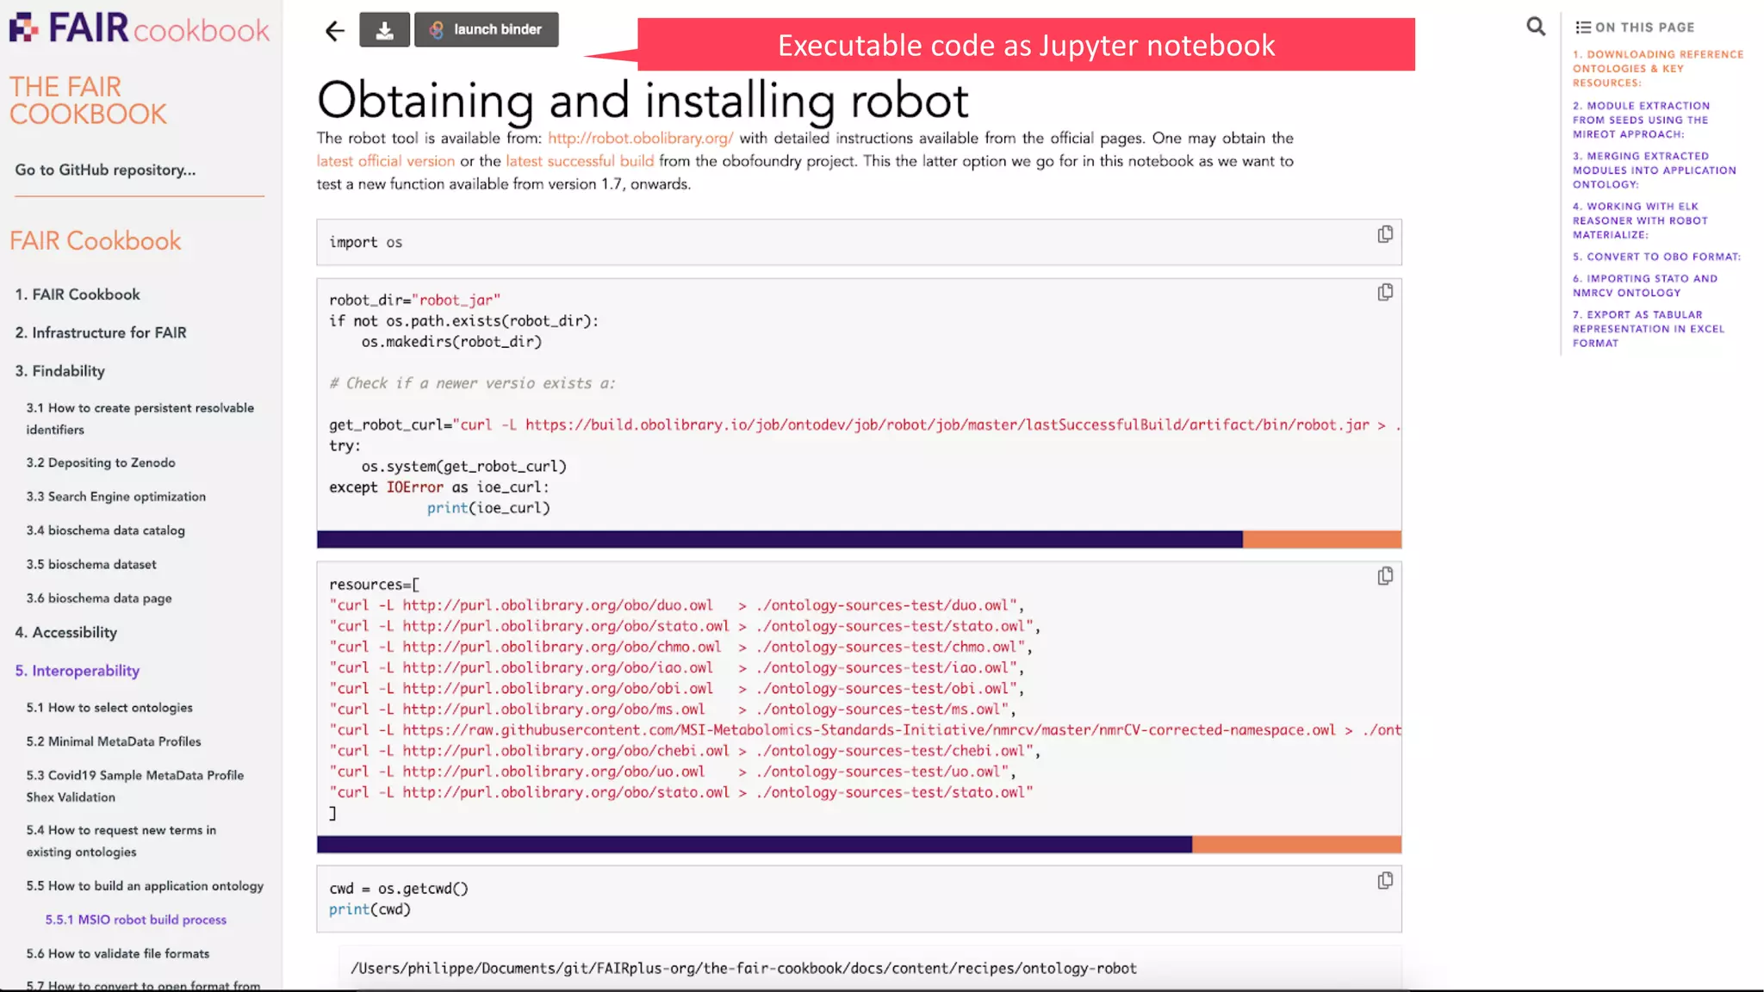Open '2. Infrastructure for FAIR' section
This screenshot has height=992, width=1764.
coord(101,332)
